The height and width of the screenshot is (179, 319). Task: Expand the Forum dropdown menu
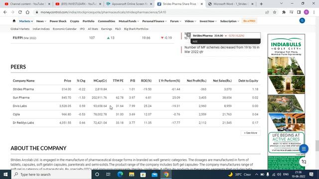click(176, 21)
